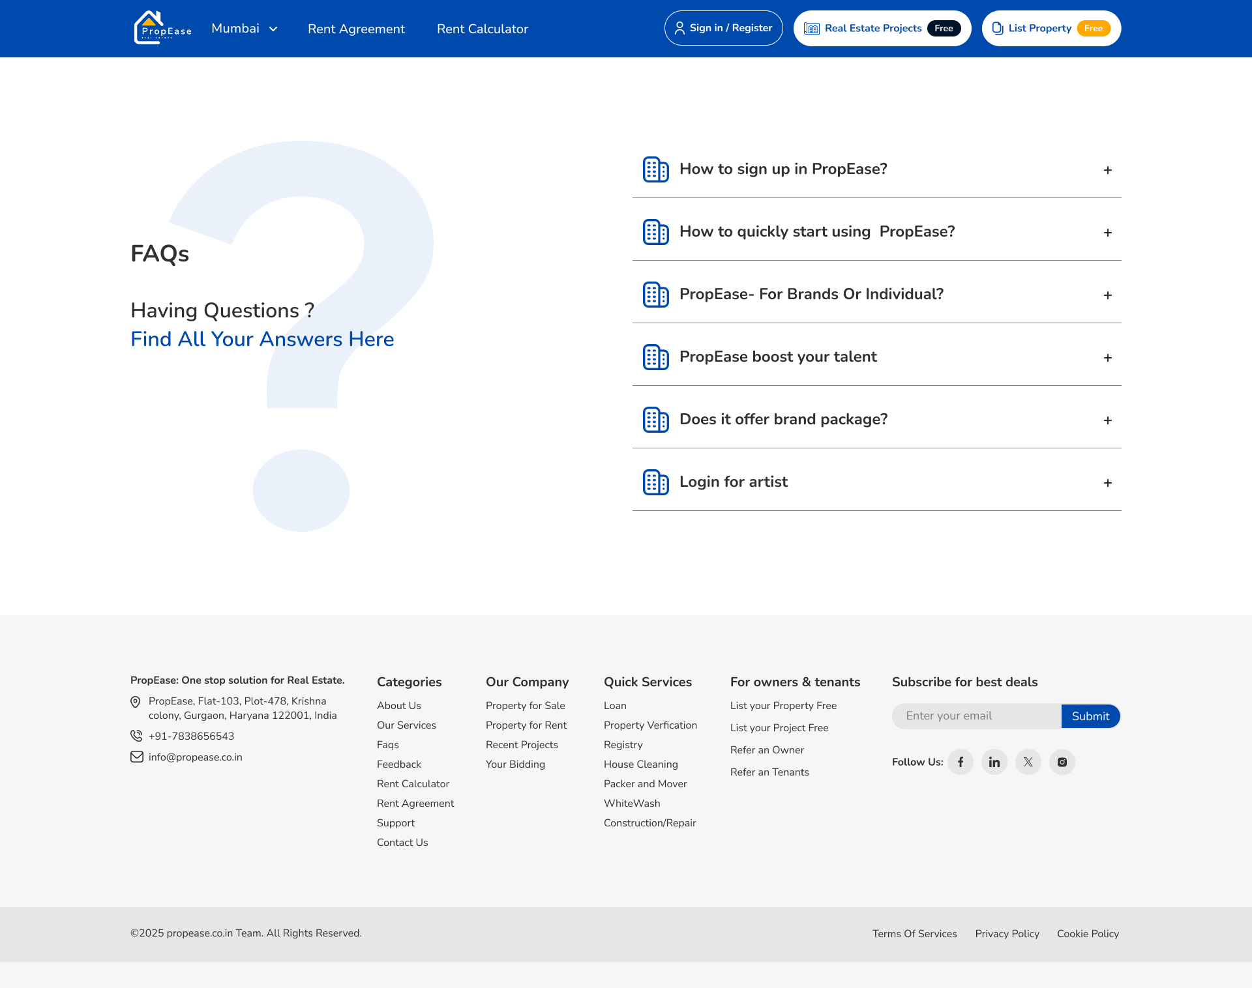Expand 'How to sign up in PropEase?' plus
Viewport: 1252px width, 988px height.
(1108, 170)
